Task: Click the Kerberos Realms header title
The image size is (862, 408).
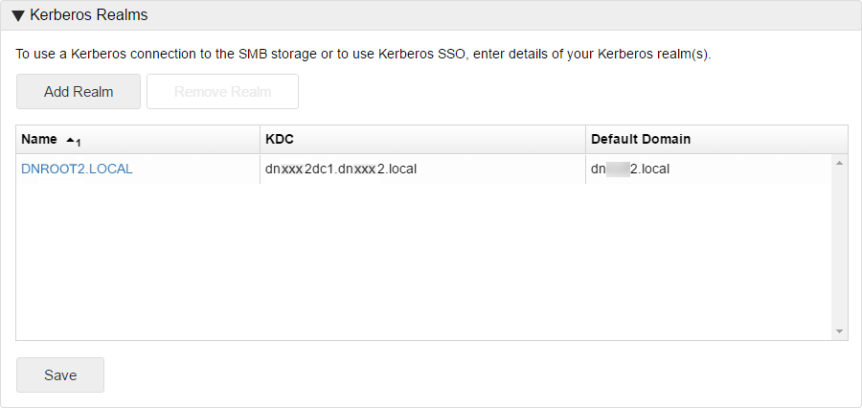Action: click(88, 16)
